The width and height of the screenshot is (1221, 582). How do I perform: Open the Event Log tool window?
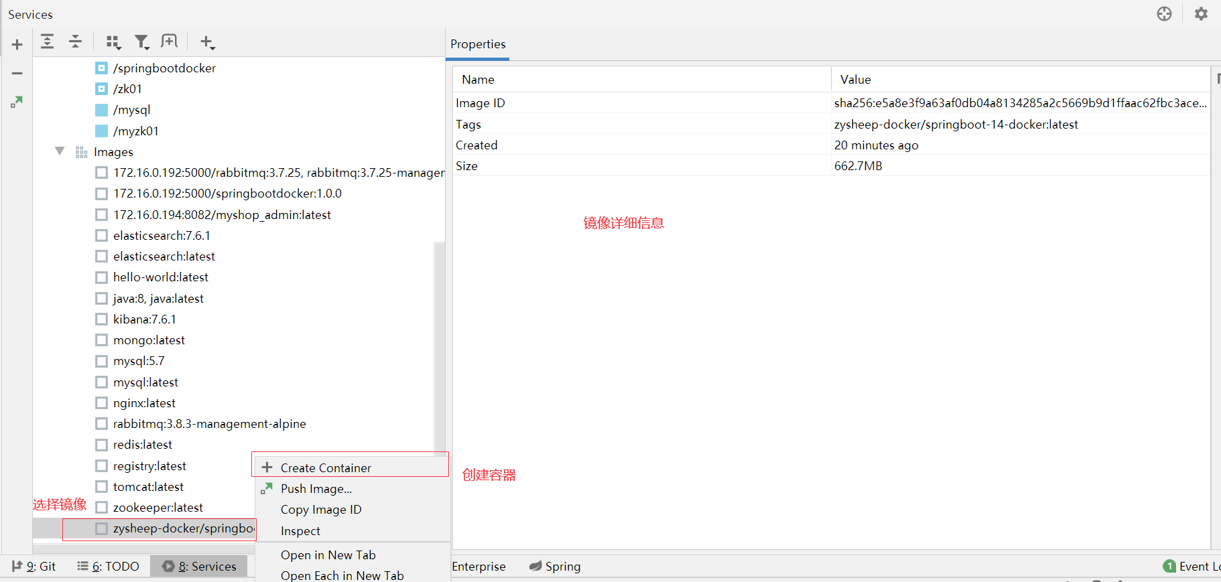pyautogui.click(x=1192, y=566)
